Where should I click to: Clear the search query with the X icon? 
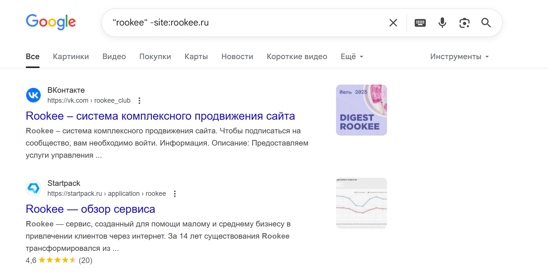click(x=393, y=23)
